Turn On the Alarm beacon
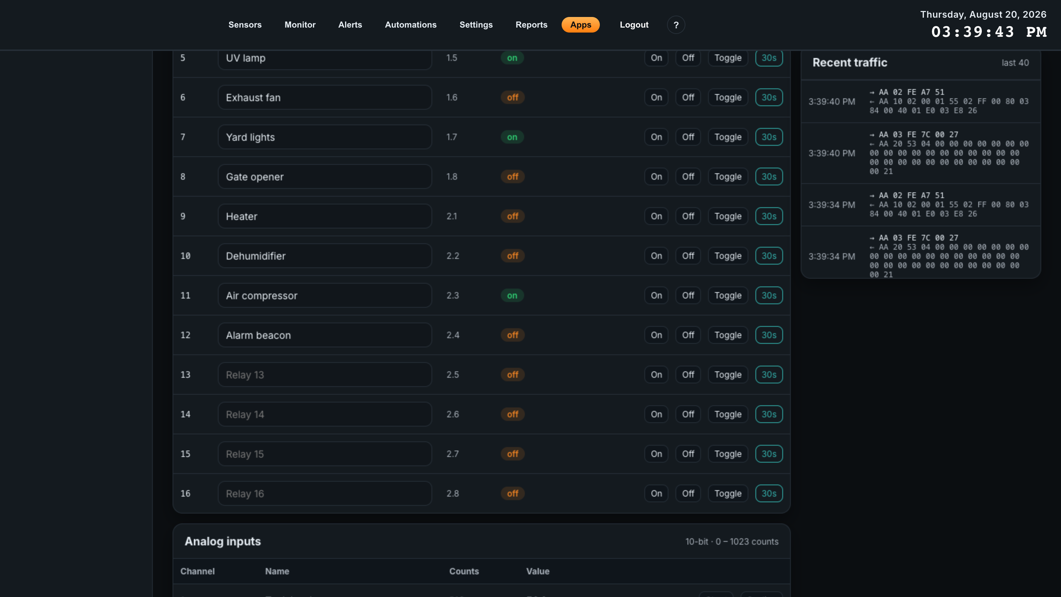The image size is (1061, 597). (656, 335)
